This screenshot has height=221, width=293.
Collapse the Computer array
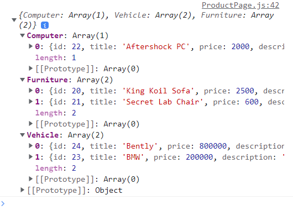(23, 35)
